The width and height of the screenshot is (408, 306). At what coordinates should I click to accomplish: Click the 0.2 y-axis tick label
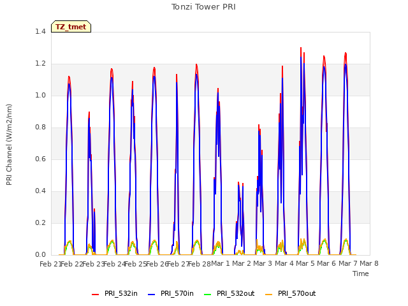coord(40,222)
